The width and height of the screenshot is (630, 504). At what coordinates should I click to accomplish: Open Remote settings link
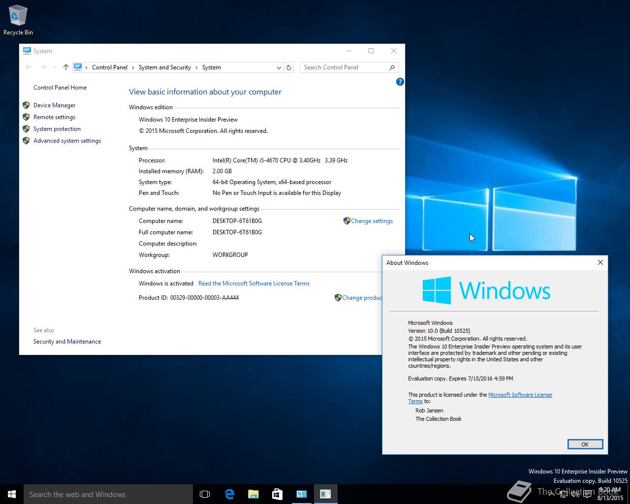[x=54, y=117]
